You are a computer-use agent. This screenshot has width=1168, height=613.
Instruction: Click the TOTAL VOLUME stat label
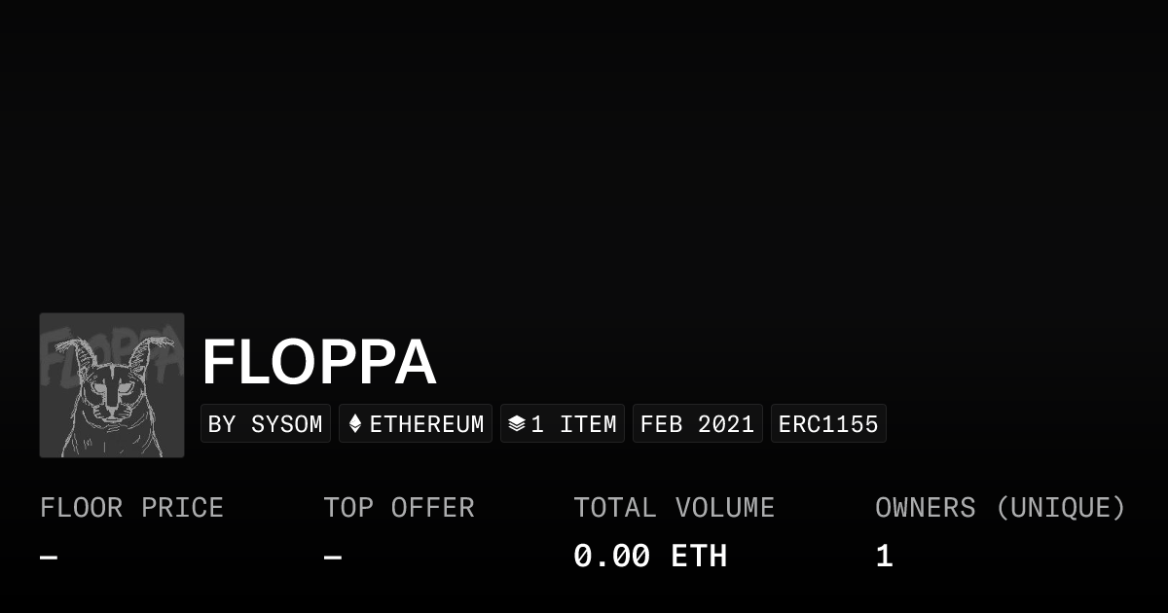[674, 508]
